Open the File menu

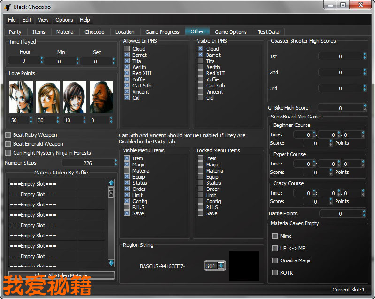coord(12,20)
